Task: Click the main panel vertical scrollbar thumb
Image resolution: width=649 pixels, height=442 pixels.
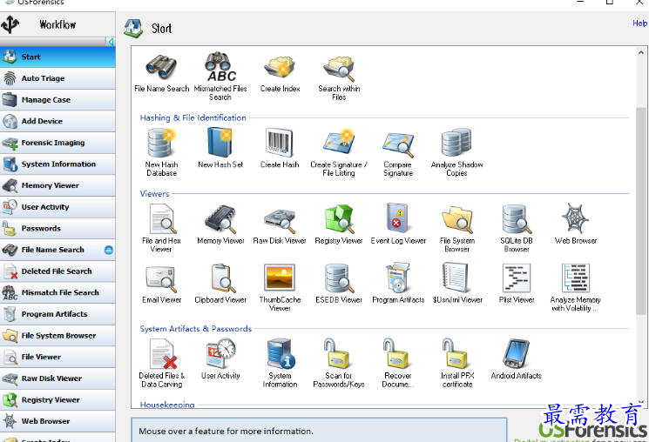Action: click(640, 211)
